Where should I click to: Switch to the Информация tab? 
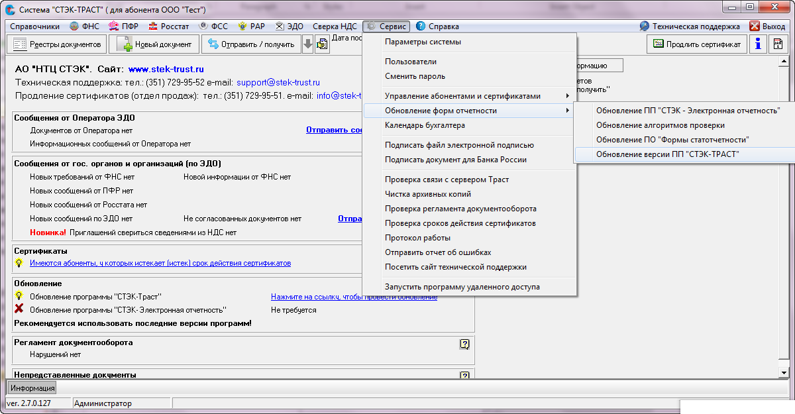pos(32,388)
